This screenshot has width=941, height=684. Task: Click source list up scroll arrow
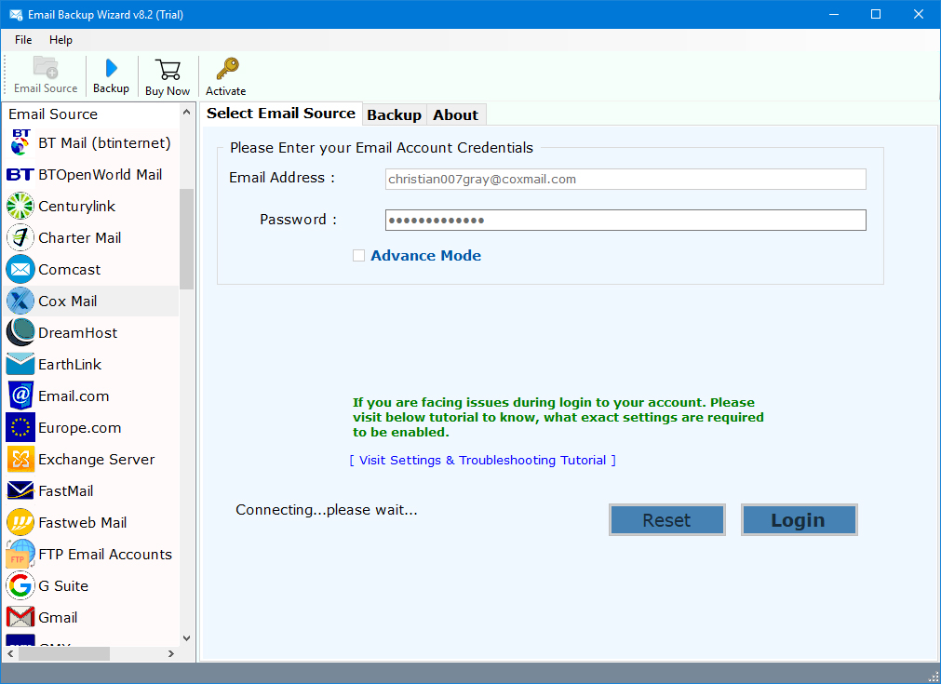[x=187, y=113]
